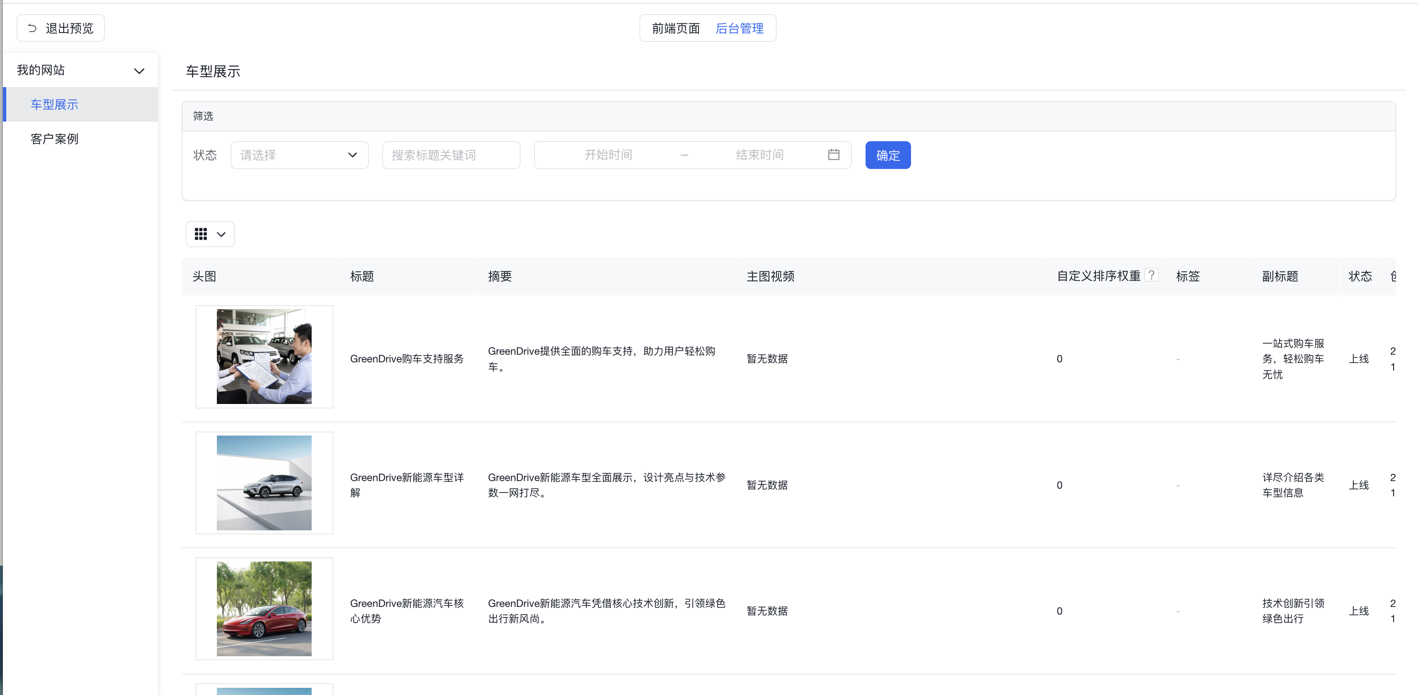The height and width of the screenshot is (695, 1418).
Task: Open the car dealership consultation thumbnail
Action: [x=264, y=357]
